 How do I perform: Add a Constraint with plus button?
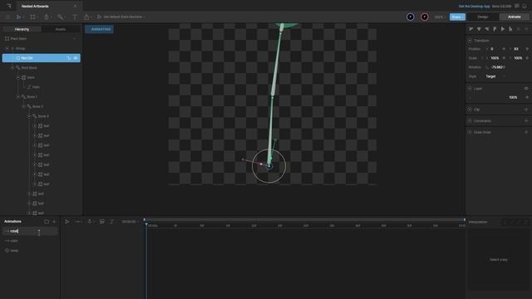526,121
